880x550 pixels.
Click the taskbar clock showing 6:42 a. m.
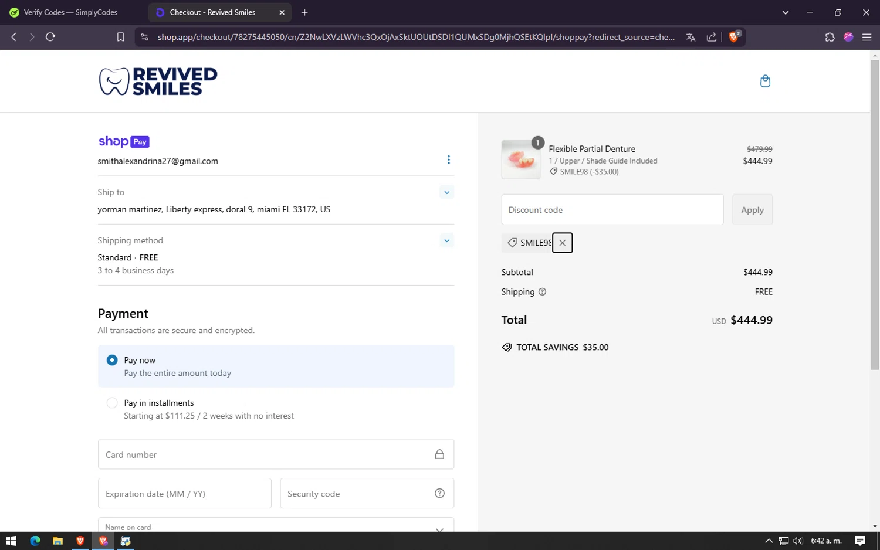tap(826, 541)
